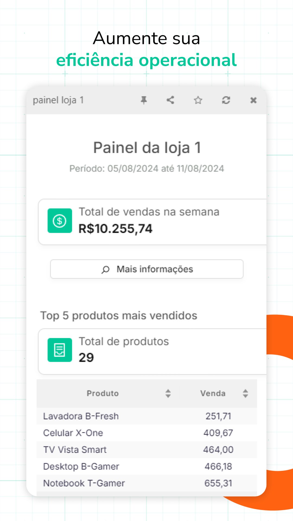Select the Lavadora B-Fresh row
293x521 pixels.
pos(81,416)
